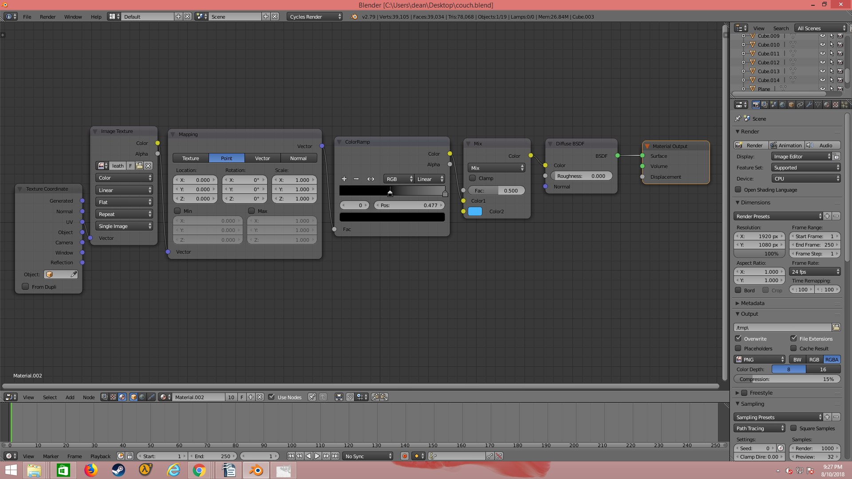The width and height of the screenshot is (852, 479).
Task: Open Blender from the Windows taskbar
Action: pos(256,470)
